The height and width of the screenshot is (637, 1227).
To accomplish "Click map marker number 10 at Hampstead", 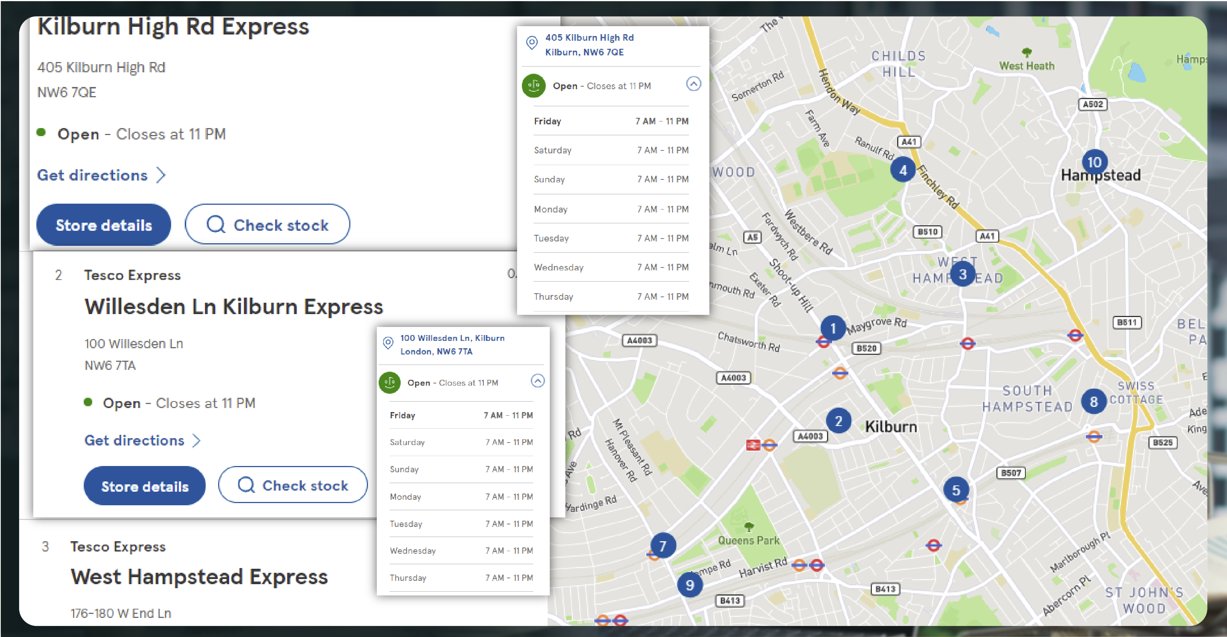I will 1094,162.
